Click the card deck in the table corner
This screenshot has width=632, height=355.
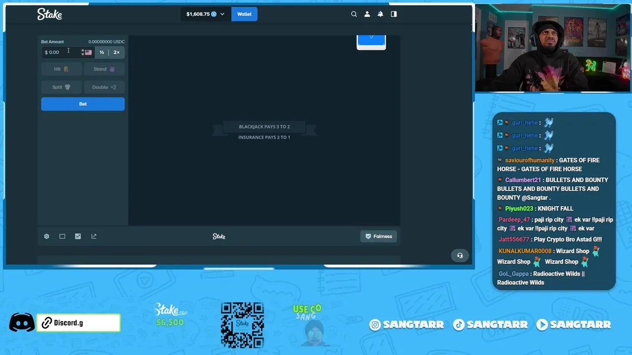click(x=371, y=42)
